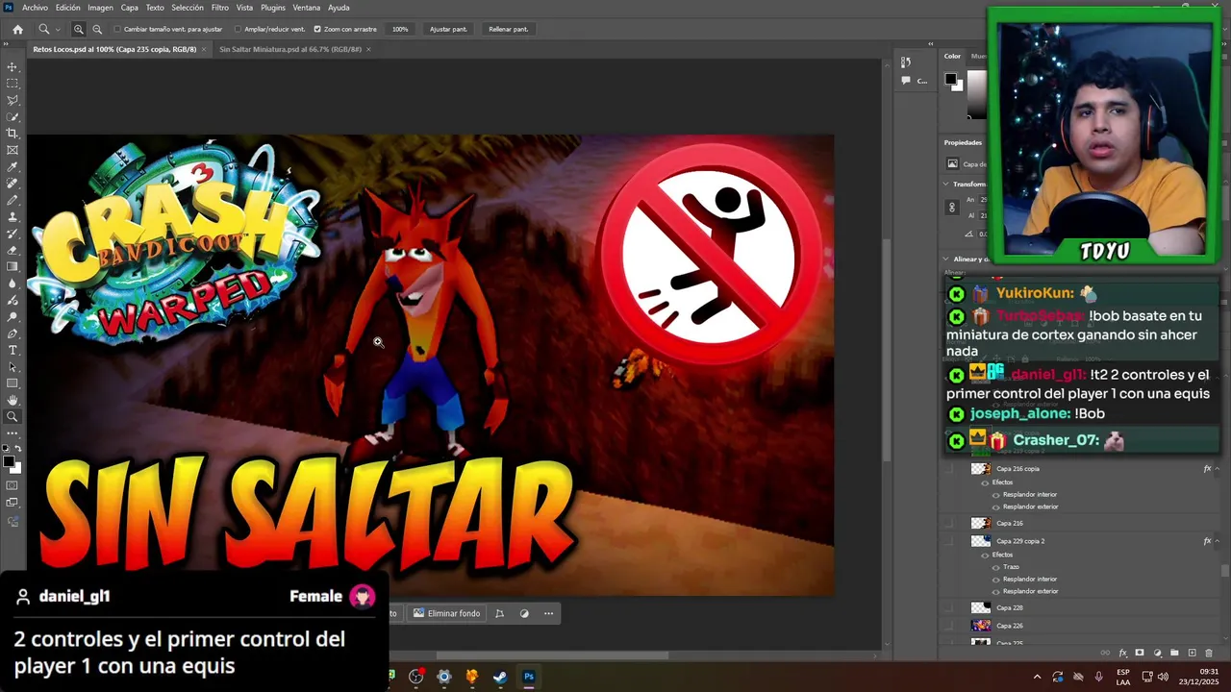Collapse the Alinear y distribuir section
The image size is (1231, 692).
tap(946, 259)
